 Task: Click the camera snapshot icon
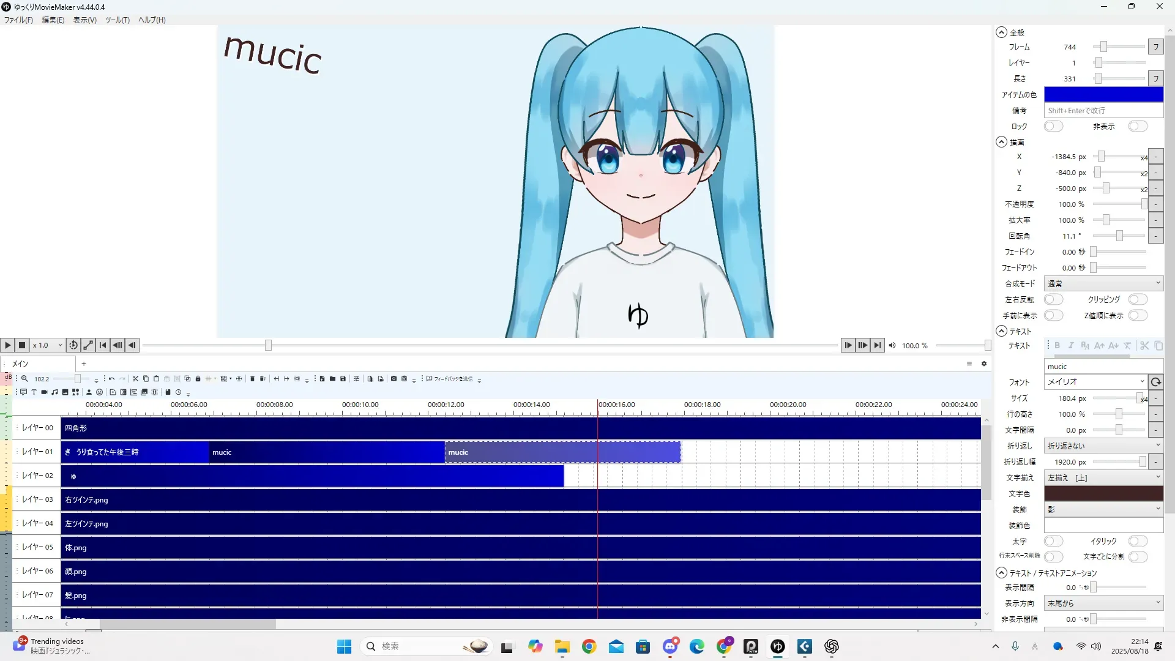394,379
